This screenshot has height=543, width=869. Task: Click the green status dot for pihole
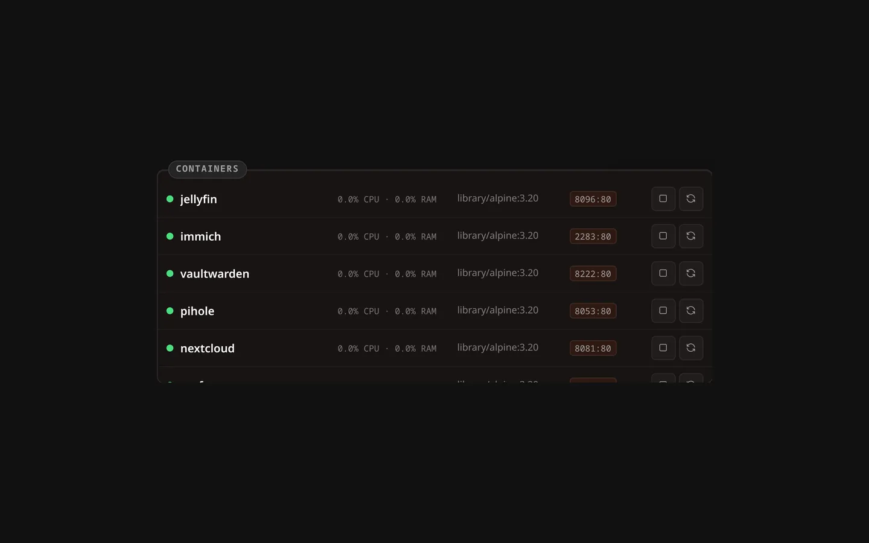click(x=170, y=311)
